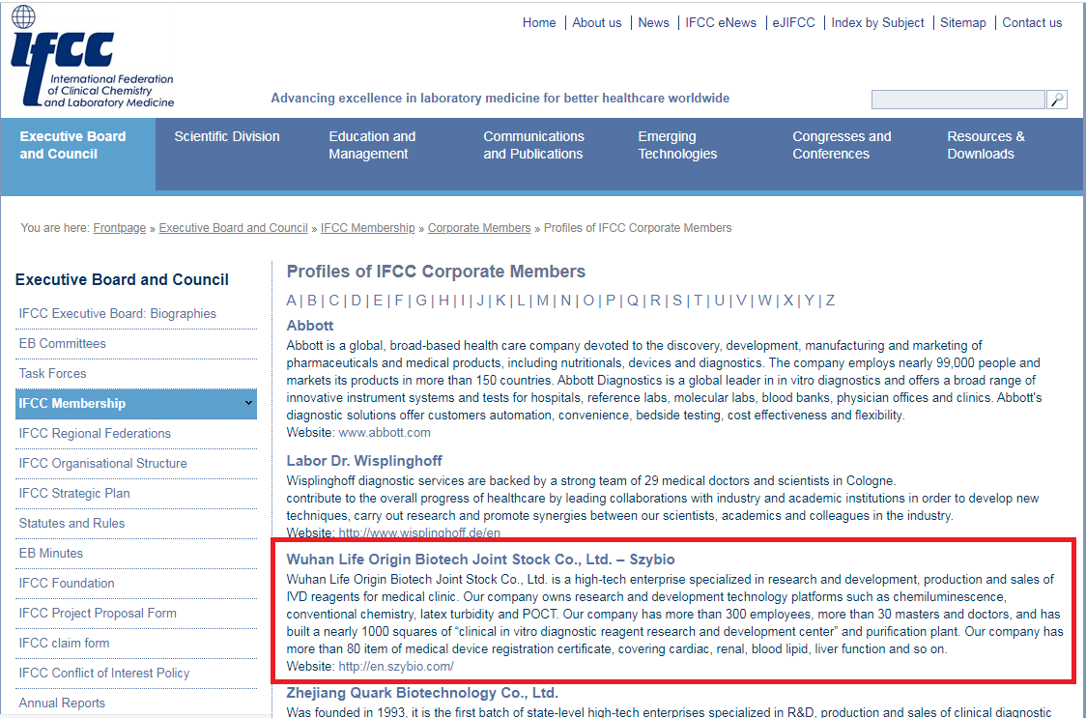
Task: Click the IFCC logo
Action: point(92,58)
